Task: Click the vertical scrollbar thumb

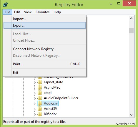Action: pos(131,31)
